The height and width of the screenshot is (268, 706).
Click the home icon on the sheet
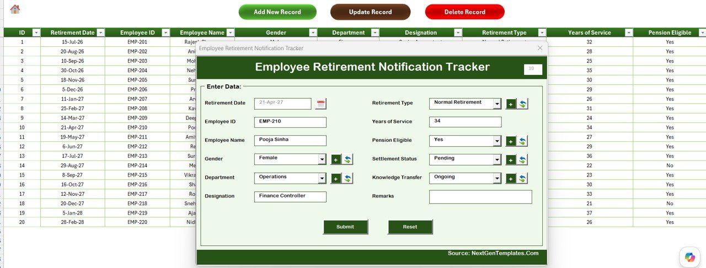pyautogui.click(x=15, y=9)
